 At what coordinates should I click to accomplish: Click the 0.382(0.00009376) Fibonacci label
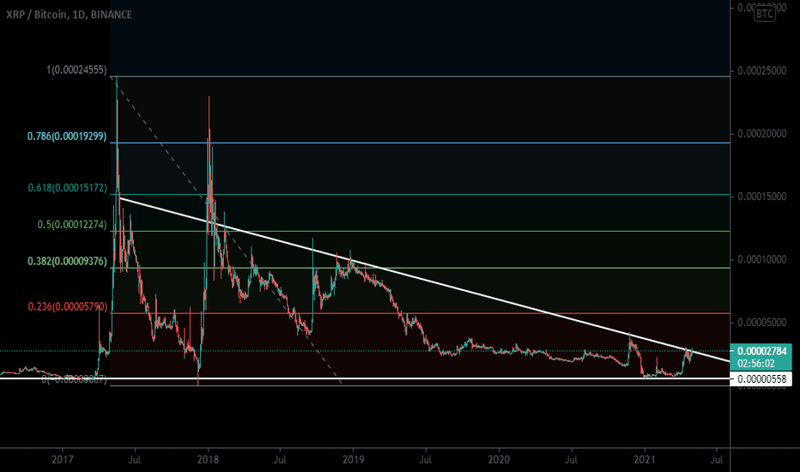tap(67, 261)
